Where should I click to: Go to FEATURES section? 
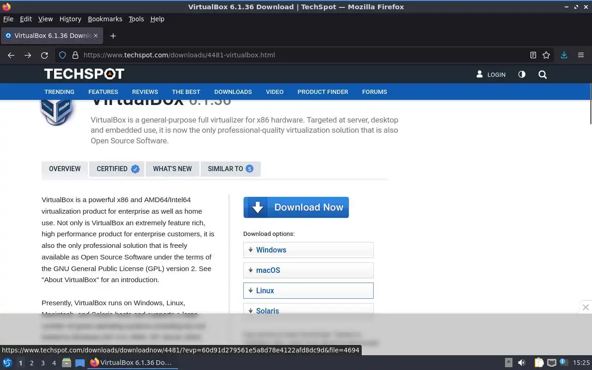click(103, 92)
